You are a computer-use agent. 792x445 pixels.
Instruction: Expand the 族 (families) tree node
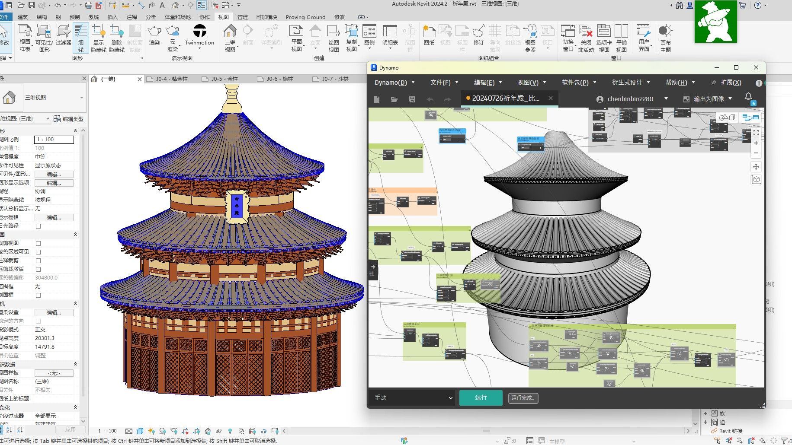(x=705, y=413)
